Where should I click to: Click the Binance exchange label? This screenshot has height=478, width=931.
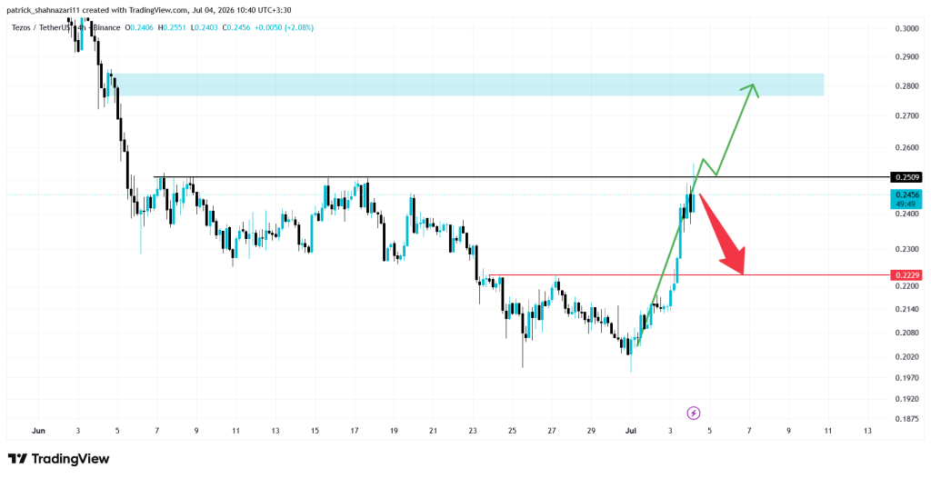(x=107, y=28)
